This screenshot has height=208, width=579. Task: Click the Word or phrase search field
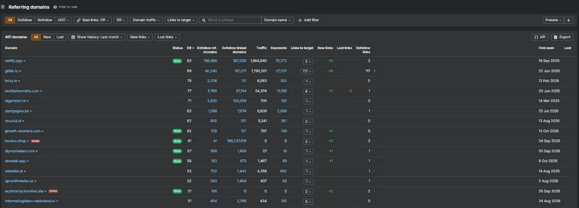click(x=230, y=20)
